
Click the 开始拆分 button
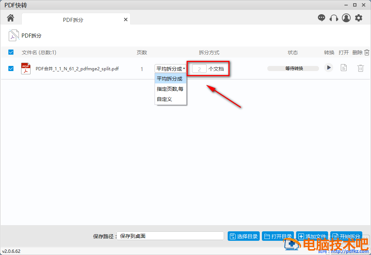coord(346,236)
